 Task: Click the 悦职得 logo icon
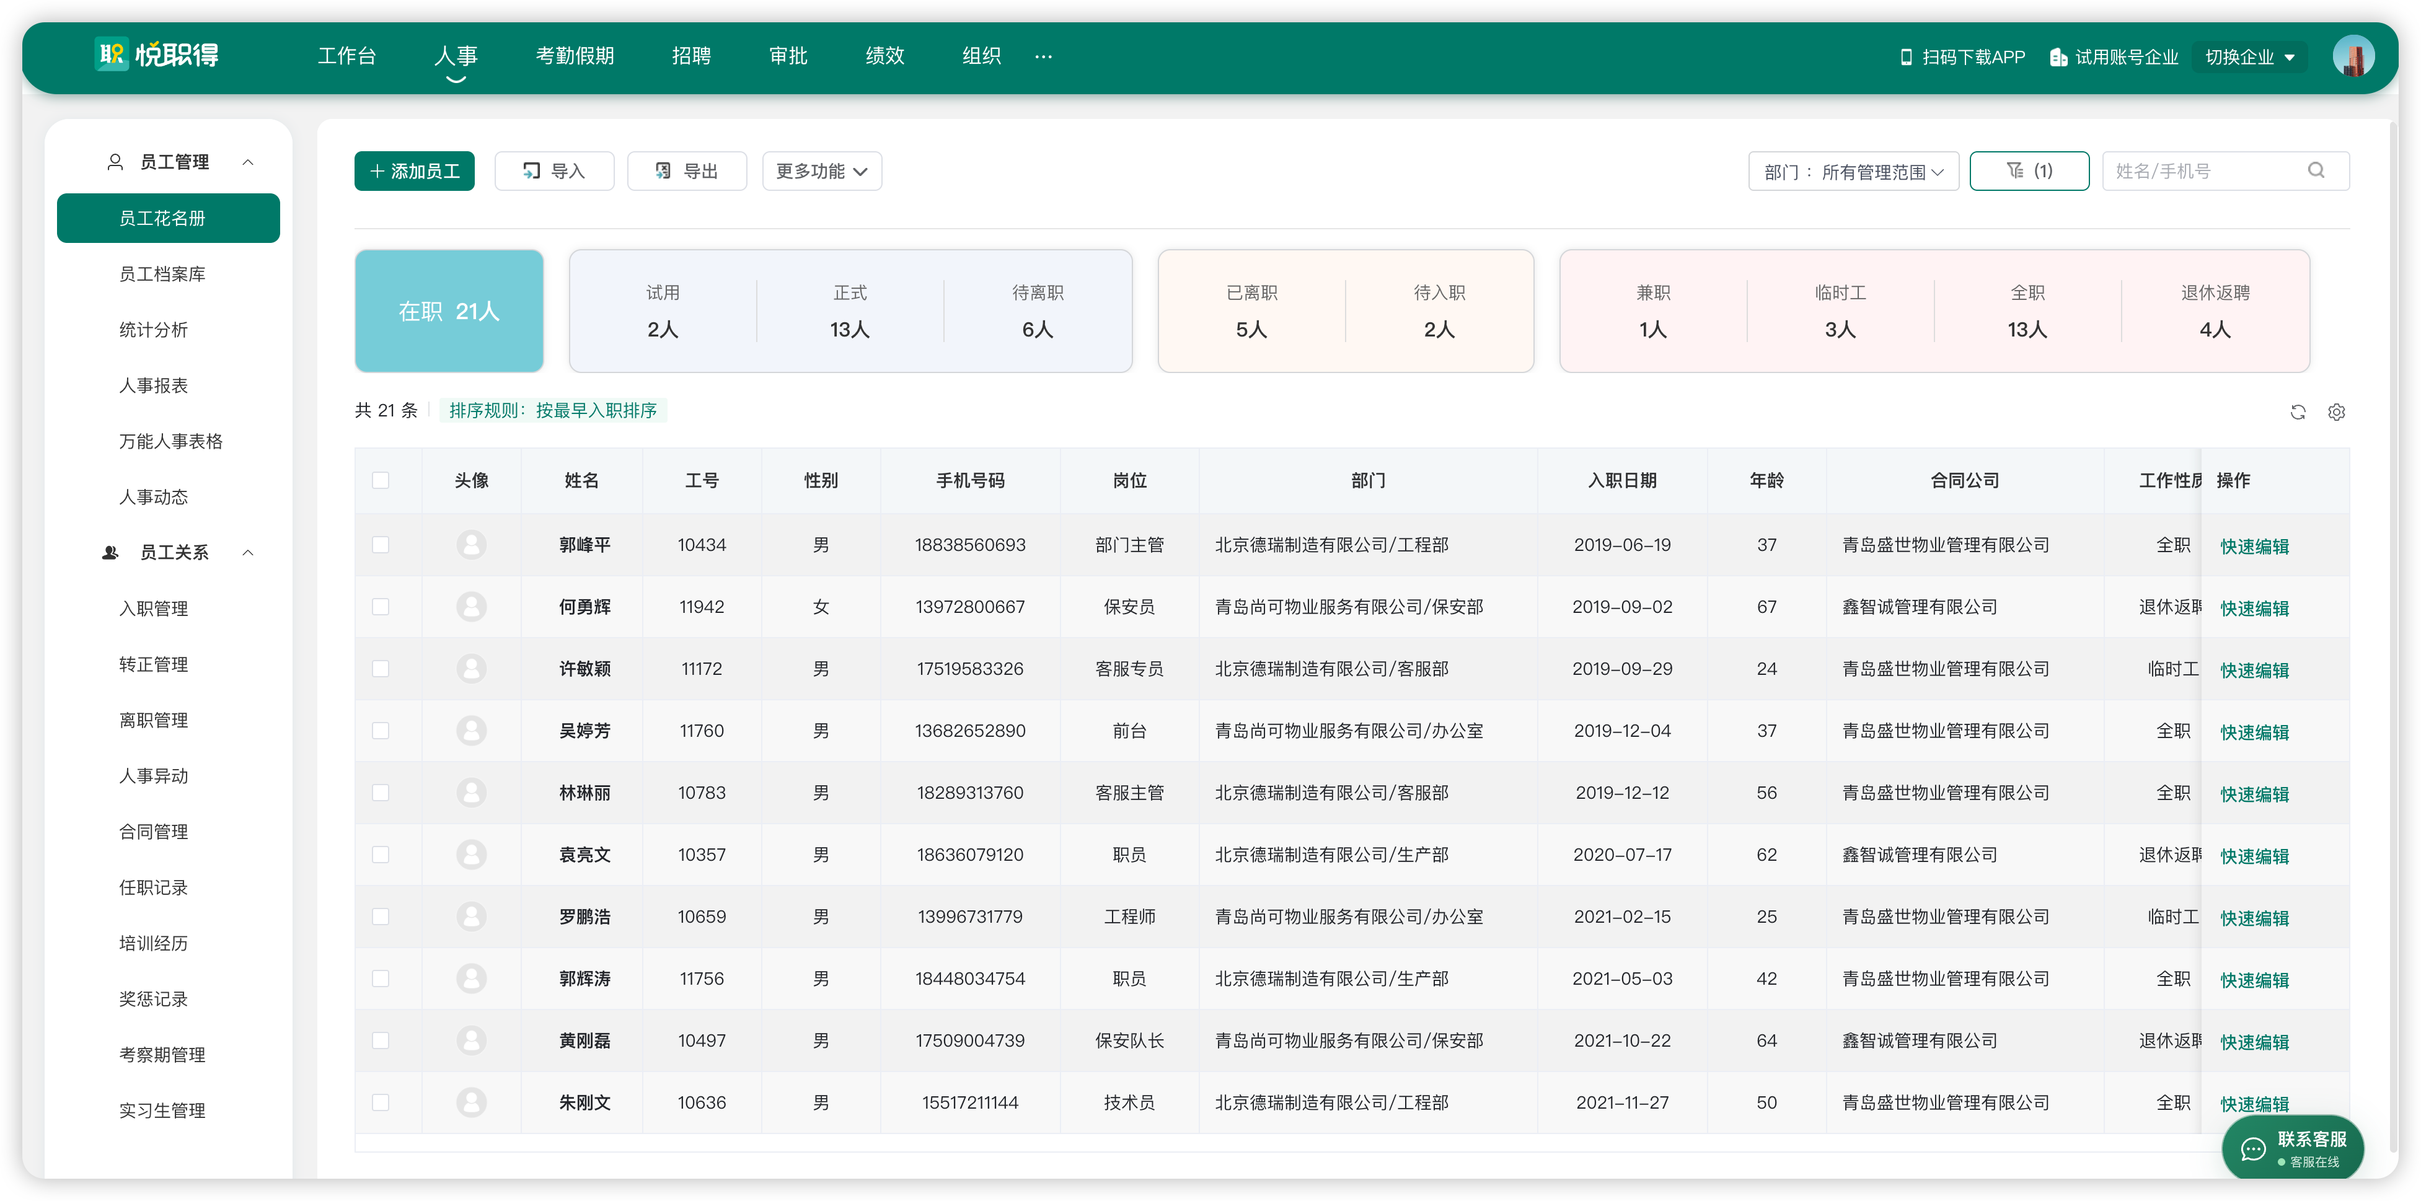pyautogui.click(x=112, y=55)
